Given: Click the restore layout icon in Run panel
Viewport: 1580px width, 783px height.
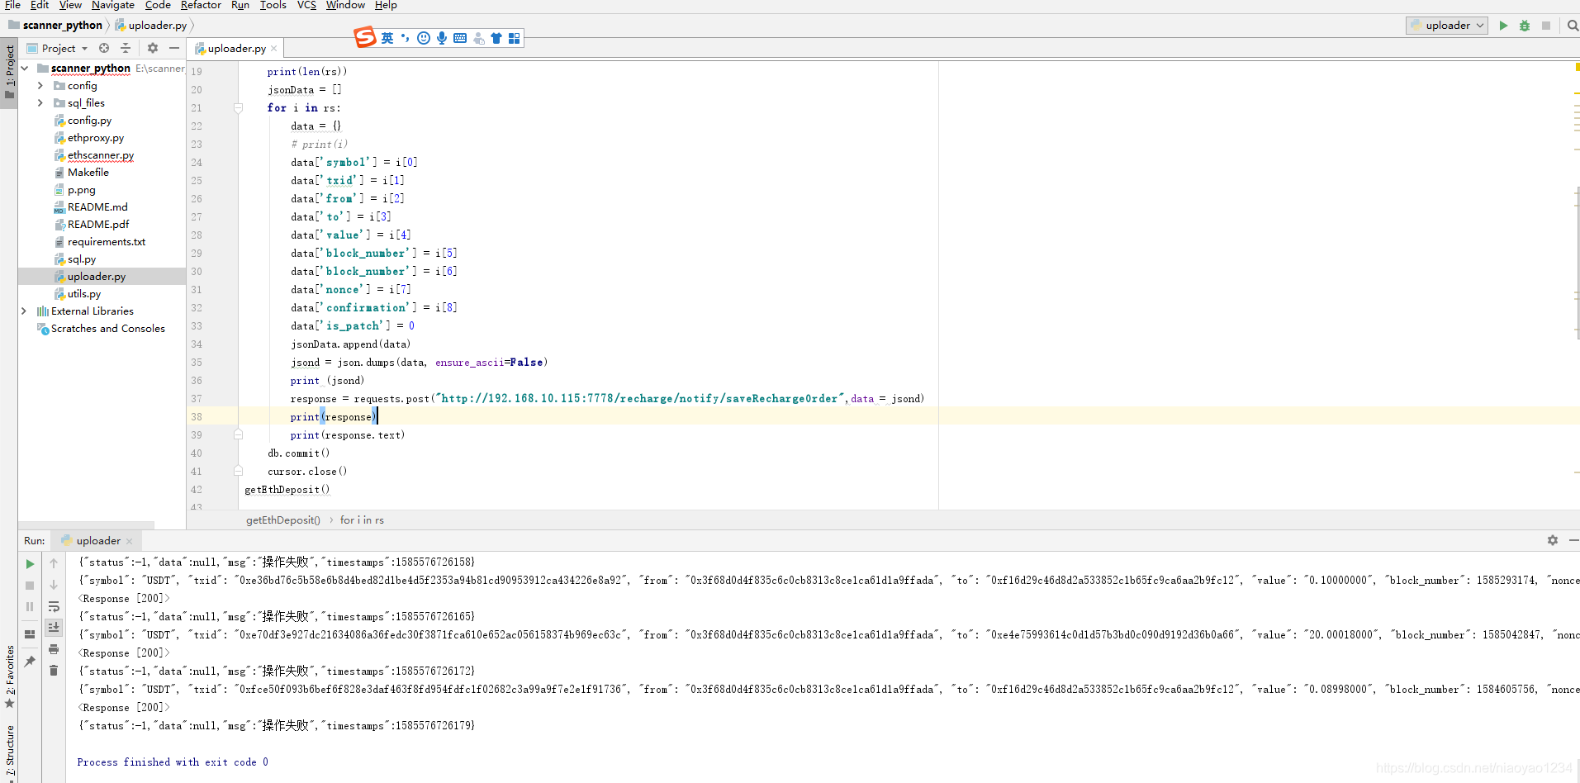Looking at the screenshot, I should pyautogui.click(x=30, y=634).
